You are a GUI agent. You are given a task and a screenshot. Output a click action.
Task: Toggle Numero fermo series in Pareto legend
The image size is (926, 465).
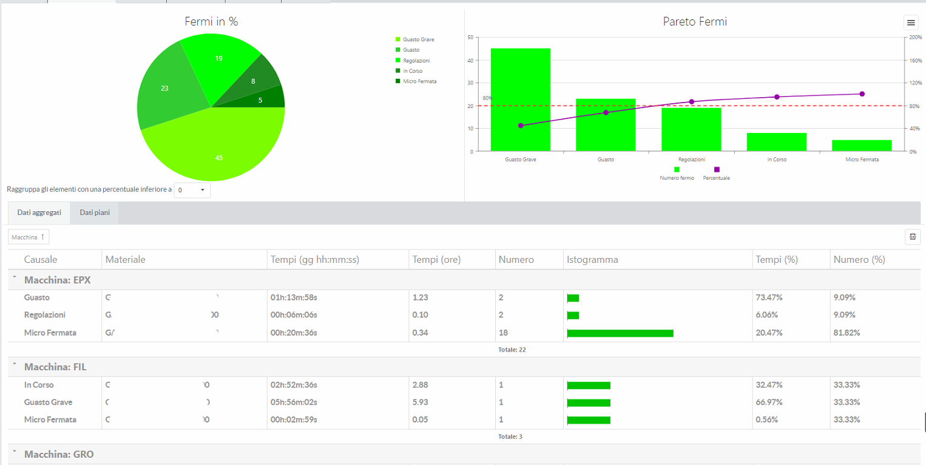tap(677, 174)
